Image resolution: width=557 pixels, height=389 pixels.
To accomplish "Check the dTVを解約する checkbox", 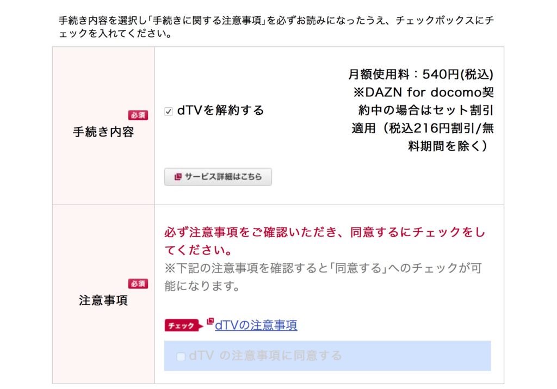I will coord(169,111).
